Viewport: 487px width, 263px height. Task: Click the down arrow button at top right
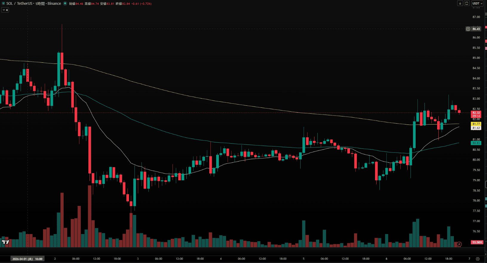click(x=460, y=3)
